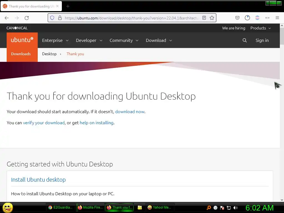Viewport: 284px width, 213px height.
Task: Open the Firefox hamburger menu
Action: click(277, 18)
